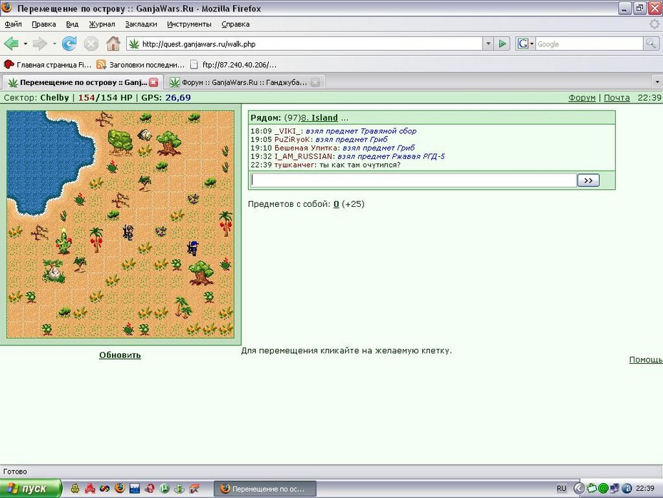Viewport: 663px width, 498px height.
Task: Click into the chat message input field
Action: [x=413, y=181]
